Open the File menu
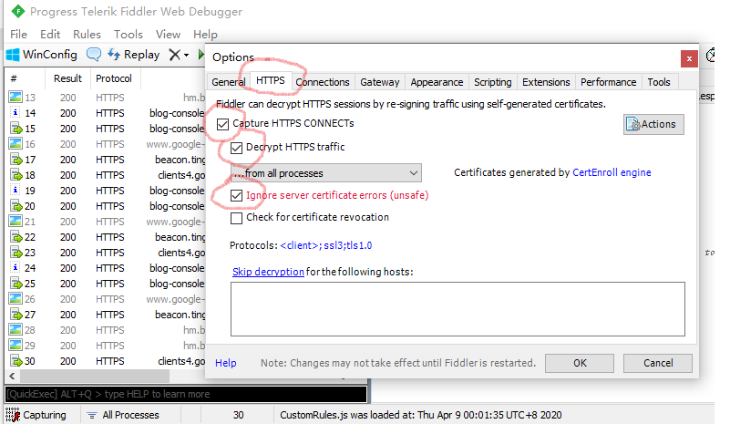Image resolution: width=730 pixels, height=424 pixels. (x=18, y=35)
